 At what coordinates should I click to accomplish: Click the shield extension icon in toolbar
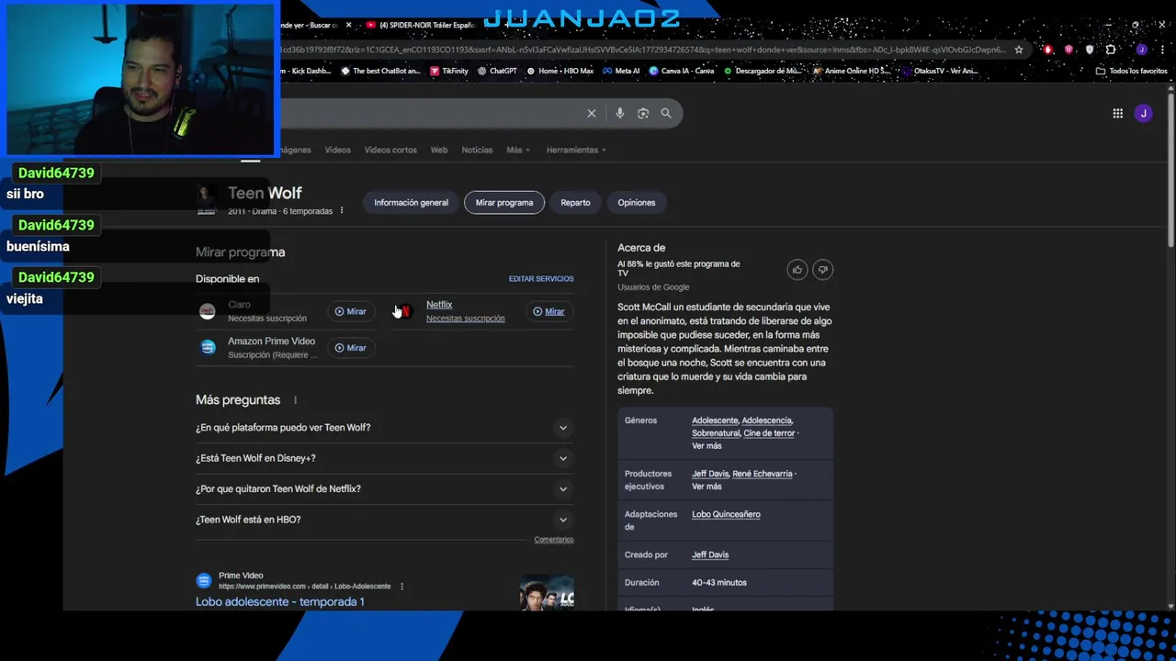tap(1090, 50)
